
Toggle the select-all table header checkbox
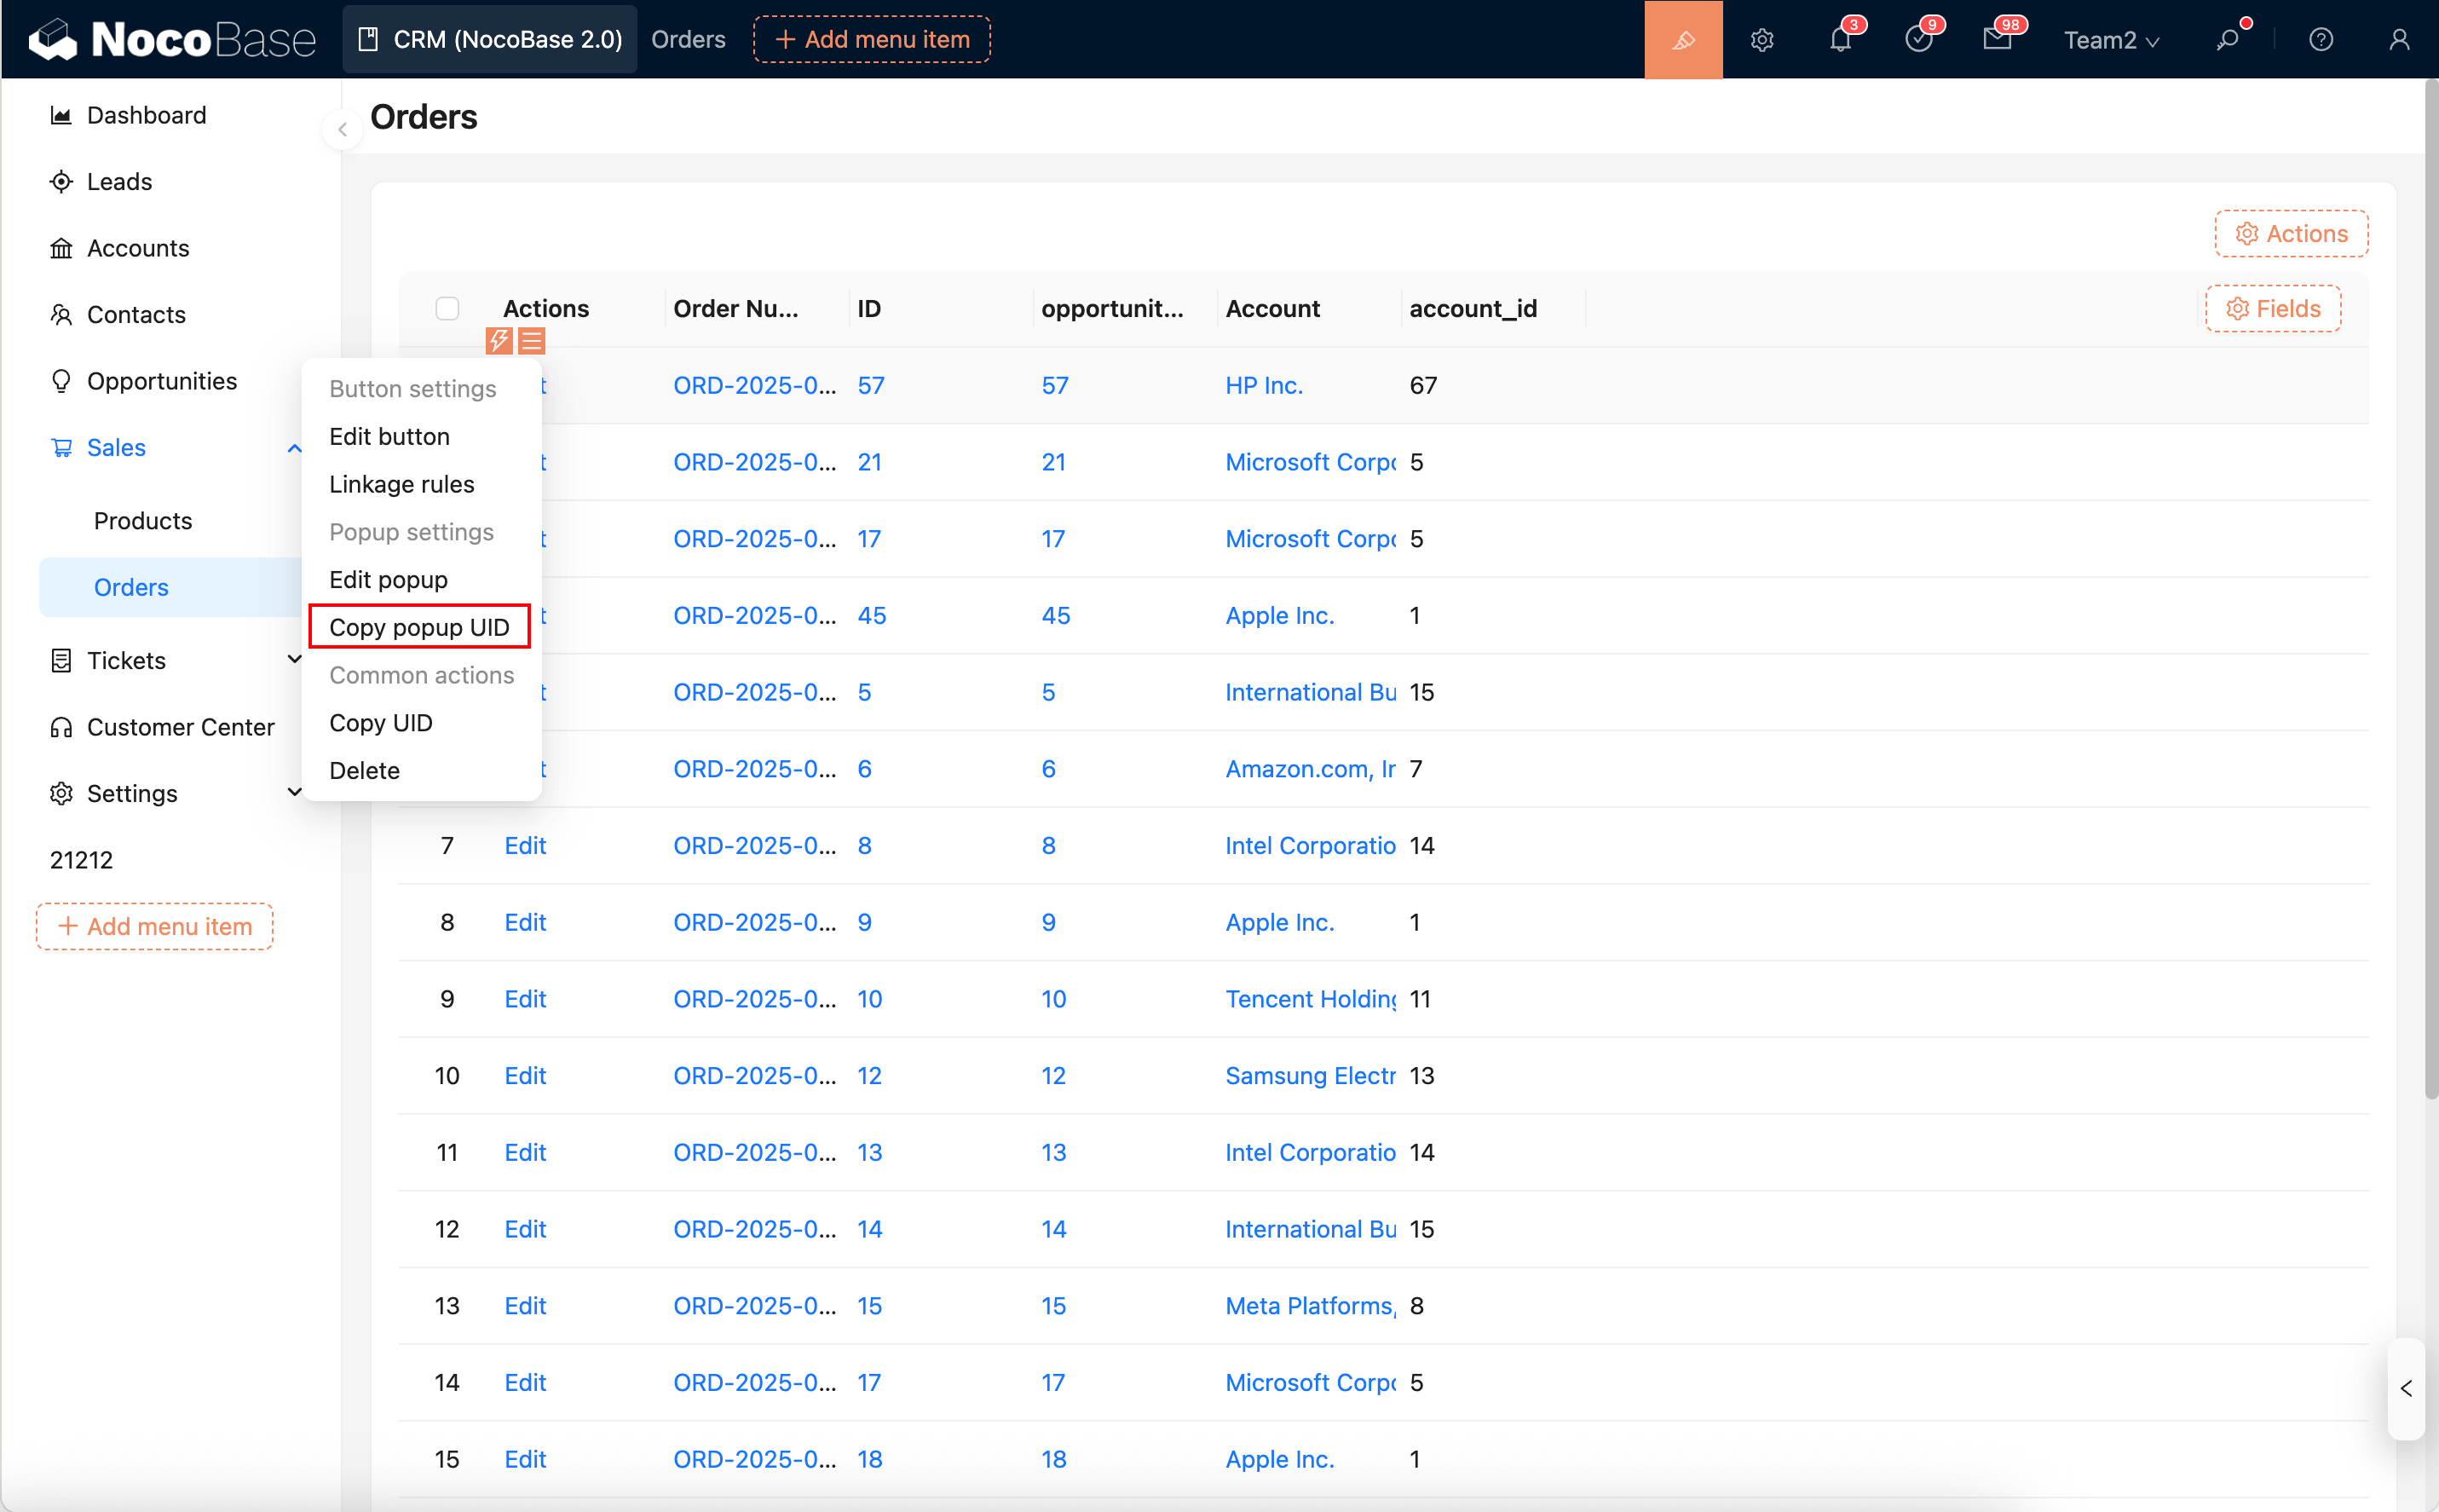pos(447,308)
